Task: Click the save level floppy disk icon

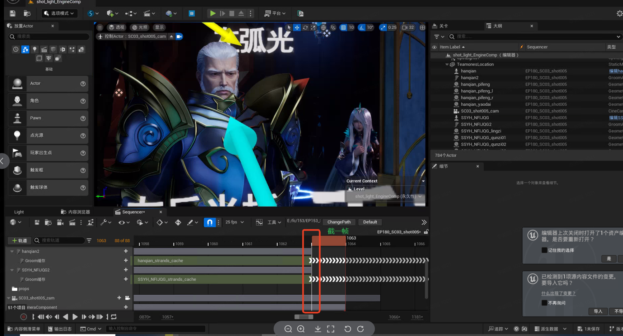Action: 13,13
